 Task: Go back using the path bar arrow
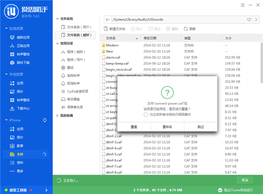(x=108, y=20)
